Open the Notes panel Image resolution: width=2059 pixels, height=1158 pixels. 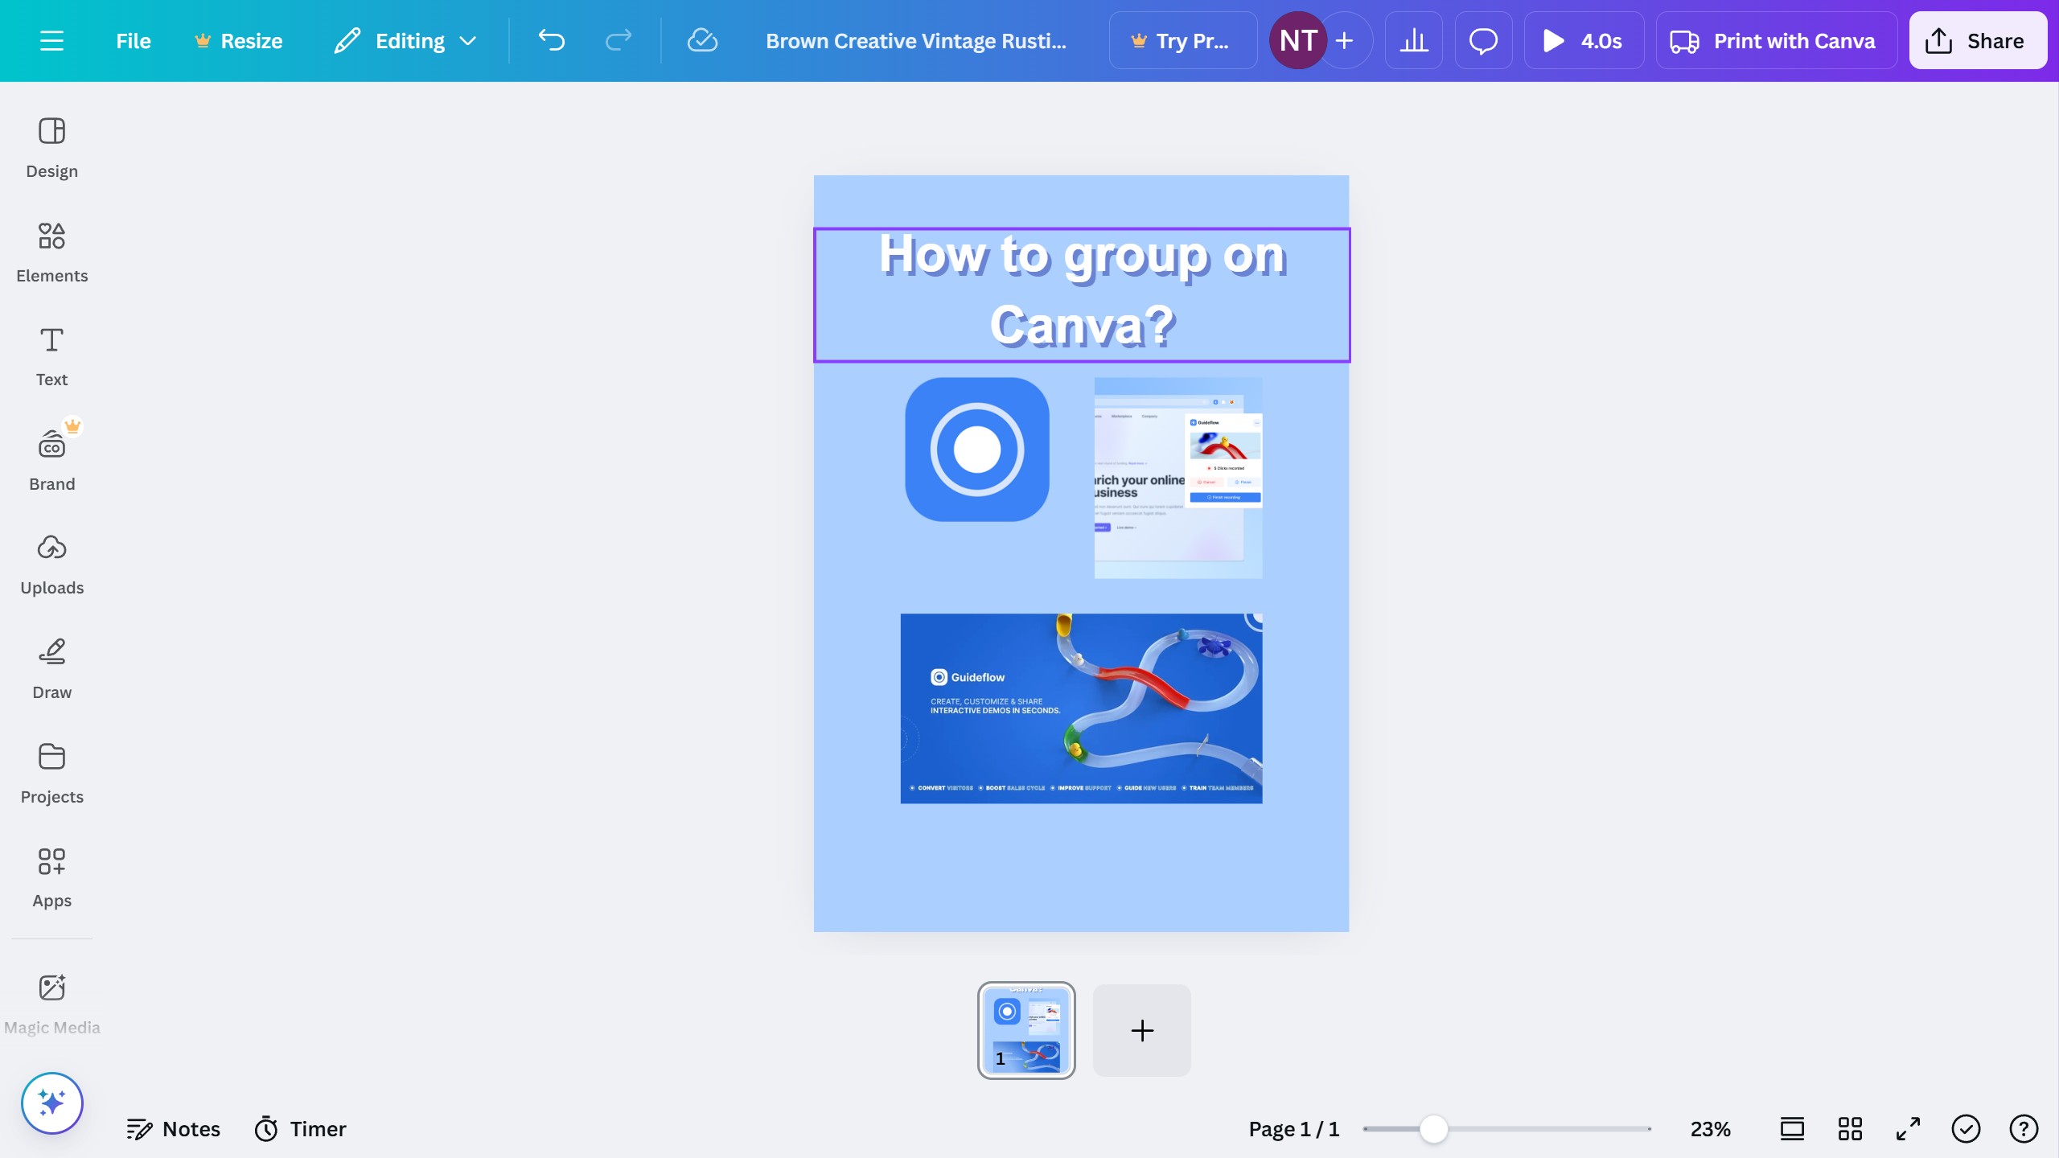pos(174,1128)
